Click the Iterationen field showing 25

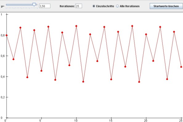(79, 6)
